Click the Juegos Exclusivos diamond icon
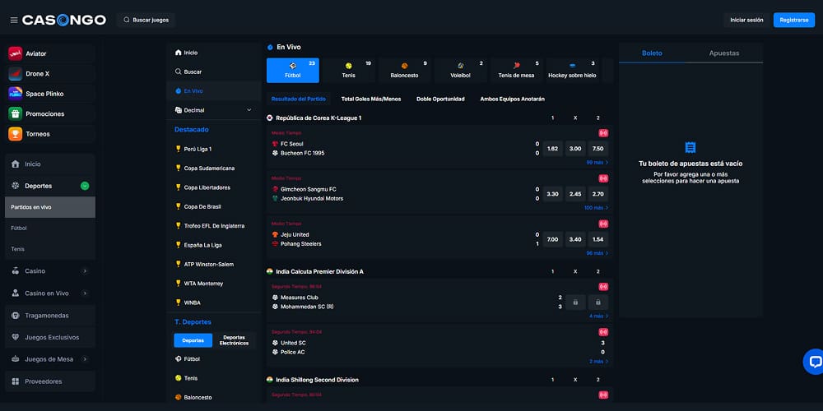823x411 pixels. (x=15, y=337)
